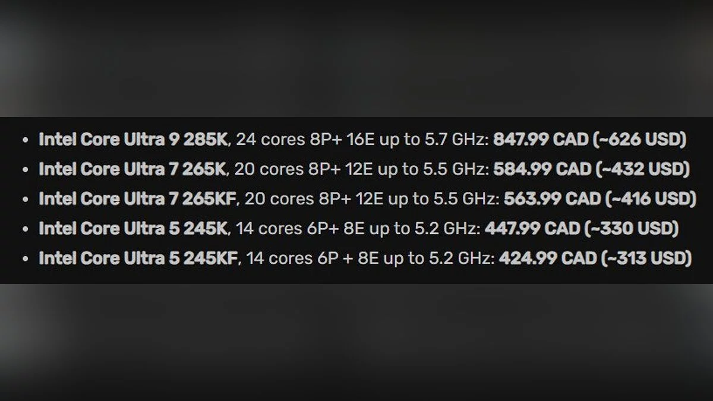This screenshot has width=713, height=401.
Task: Click the Intel Core Ultra 5 245K name
Action: click(x=132, y=229)
